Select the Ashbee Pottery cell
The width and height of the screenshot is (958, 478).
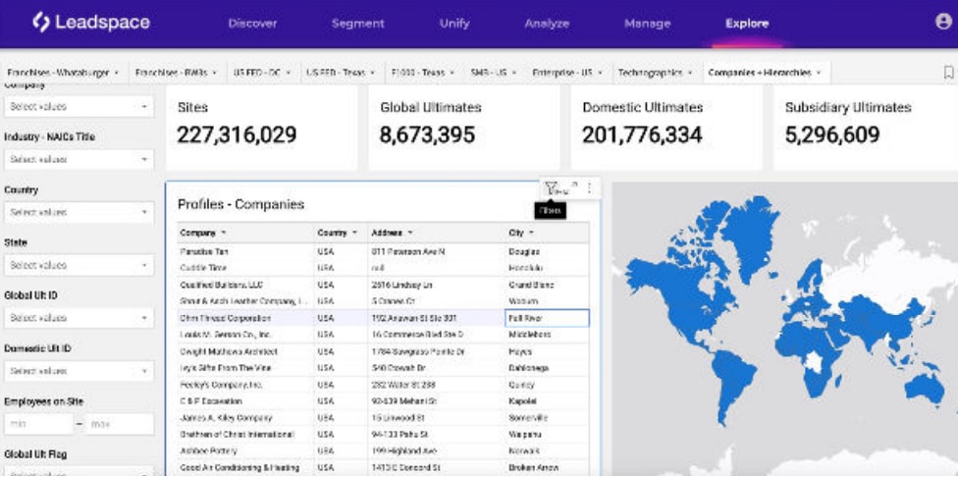coord(246,451)
